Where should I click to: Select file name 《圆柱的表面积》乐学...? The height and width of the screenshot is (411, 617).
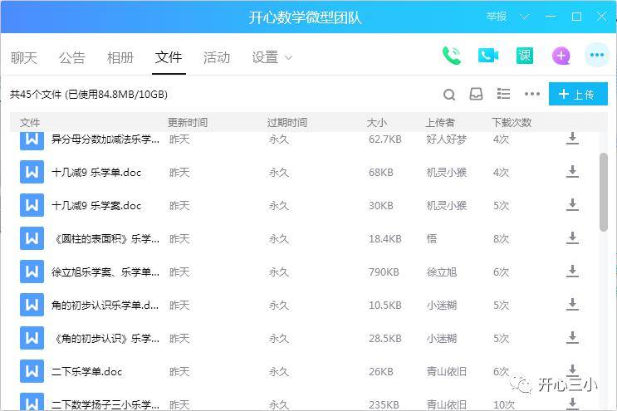[x=105, y=239]
